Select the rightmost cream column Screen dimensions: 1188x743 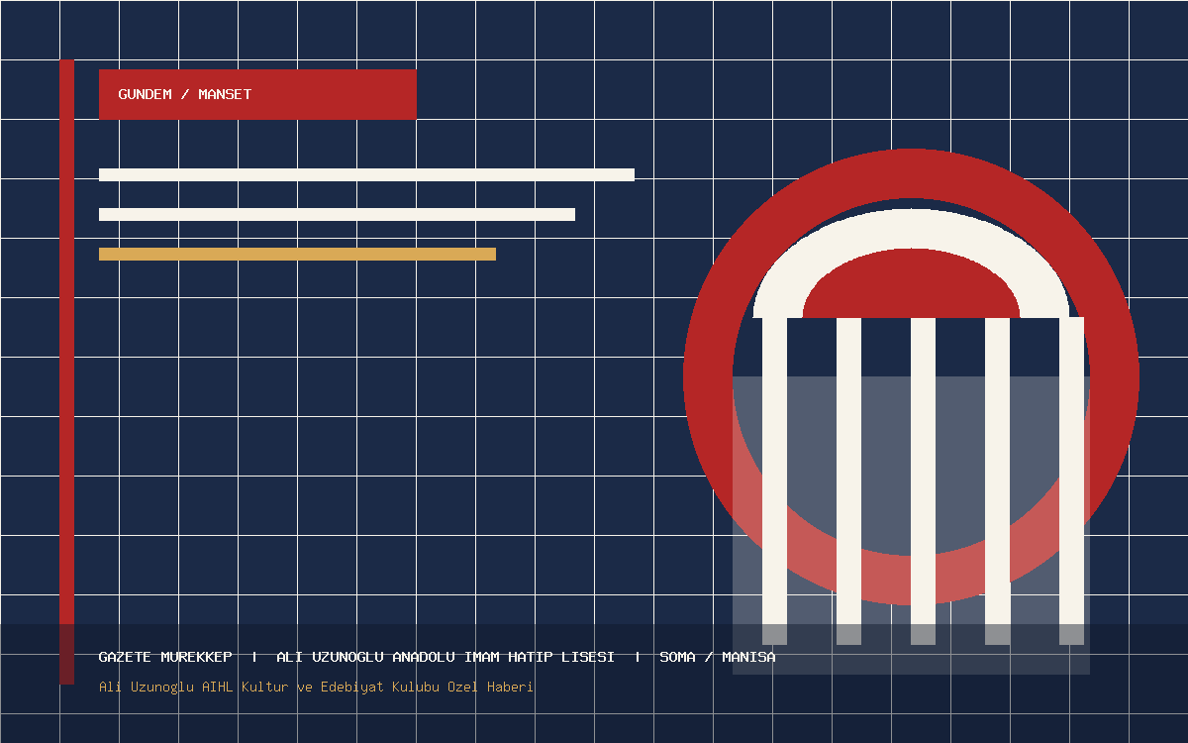coord(1071,480)
